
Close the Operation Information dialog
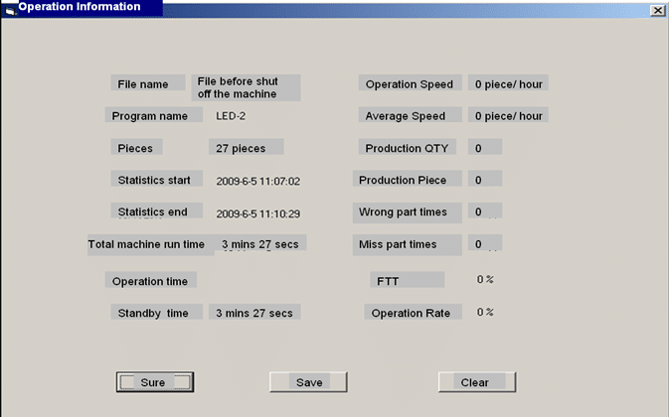[x=657, y=10]
